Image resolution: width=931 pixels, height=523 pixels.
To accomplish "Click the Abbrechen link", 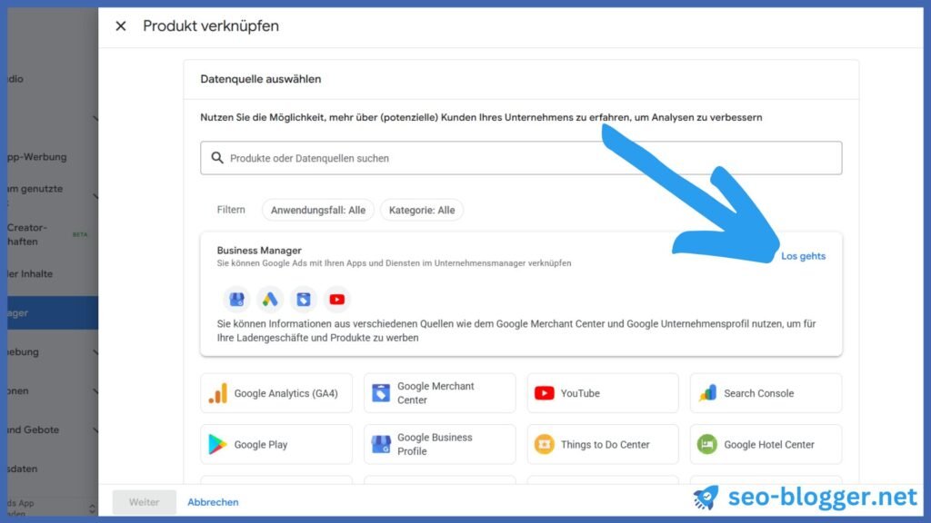I will pos(213,502).
